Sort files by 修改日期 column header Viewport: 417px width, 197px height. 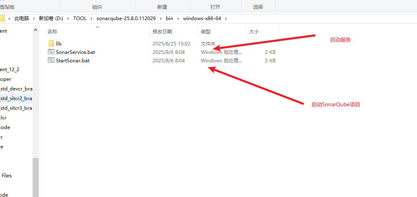[x=162, y=32]
